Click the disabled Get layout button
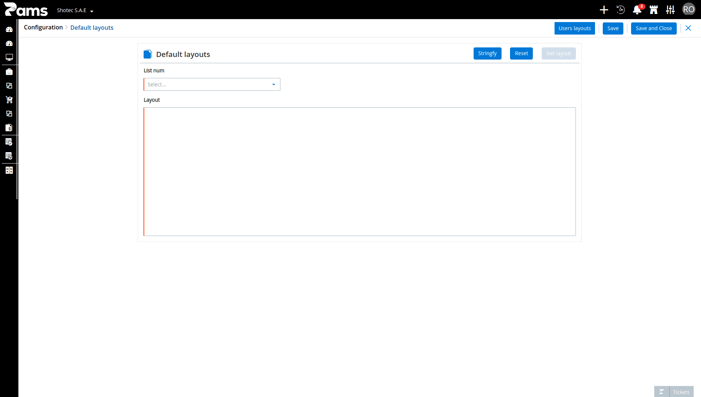The width and height of the screenshot is (701, 397). click(x=558, y=53)
